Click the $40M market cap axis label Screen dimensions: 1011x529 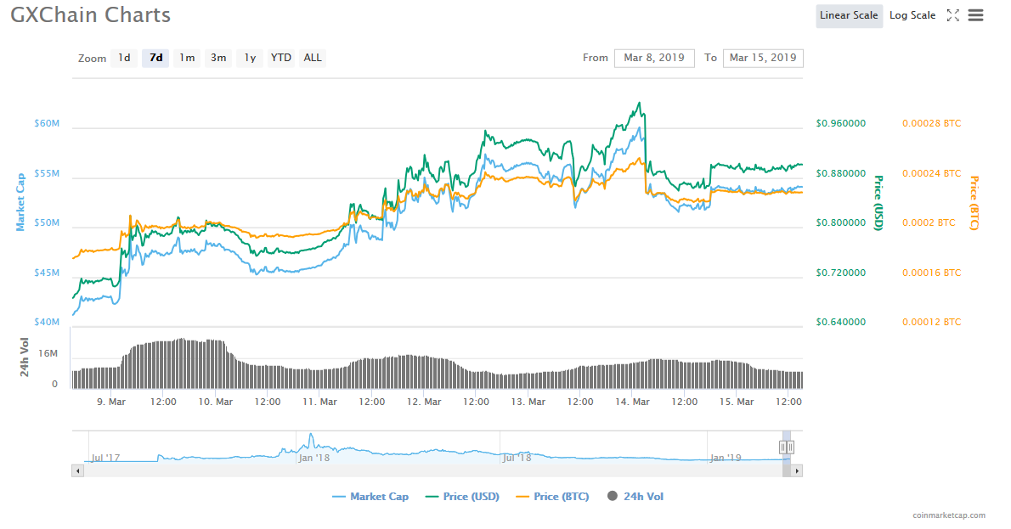coord(47,322)
